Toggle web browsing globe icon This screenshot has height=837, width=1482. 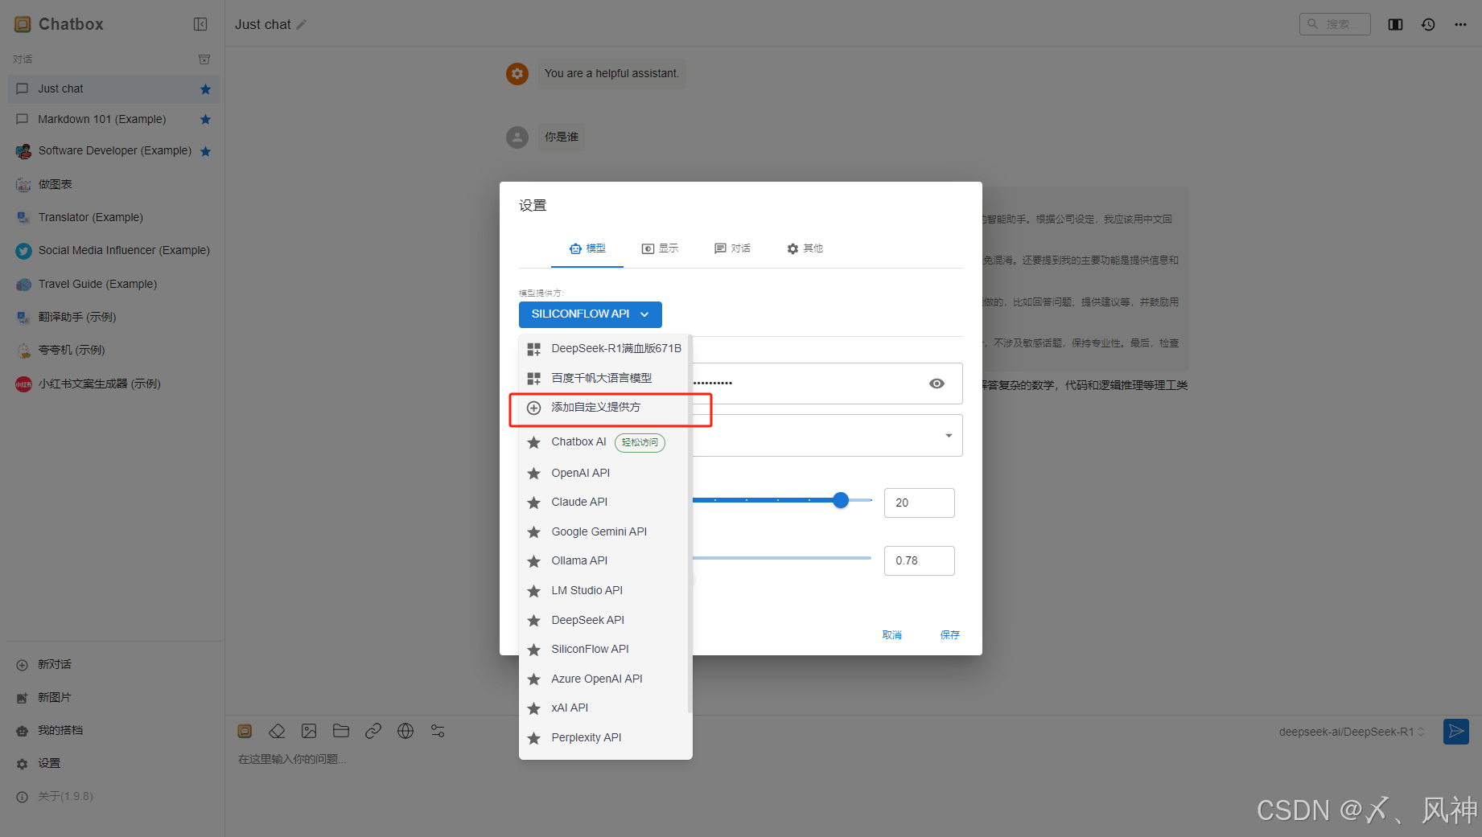click(x=405, y=731)
